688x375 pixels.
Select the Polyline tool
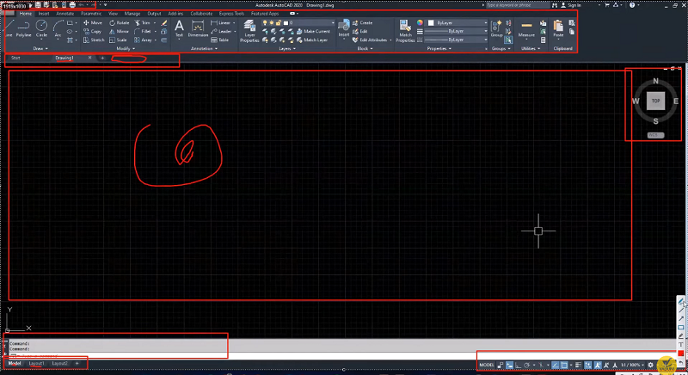pyautogui.click(x=24, y=29)
